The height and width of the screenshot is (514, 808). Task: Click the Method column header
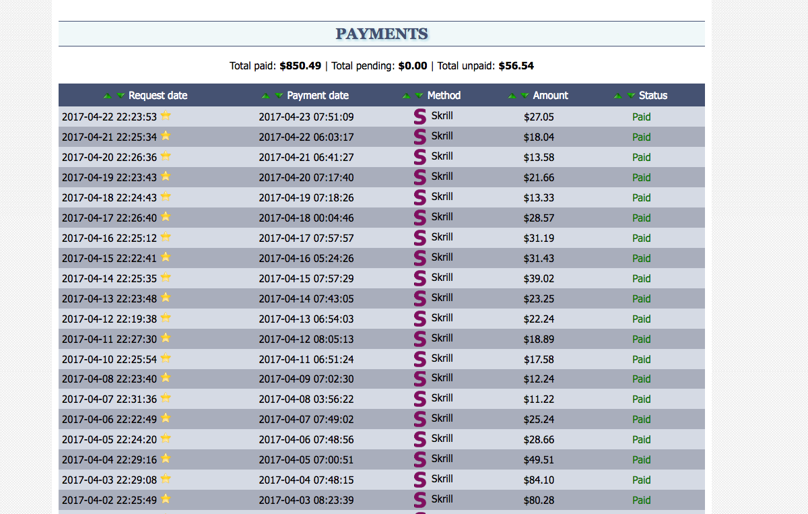click(x=444, y=96)
